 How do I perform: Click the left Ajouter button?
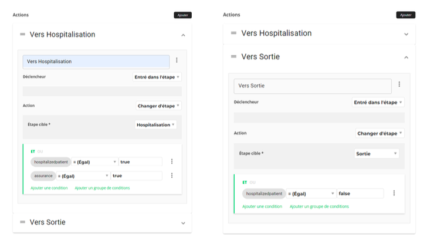point(182,15)
